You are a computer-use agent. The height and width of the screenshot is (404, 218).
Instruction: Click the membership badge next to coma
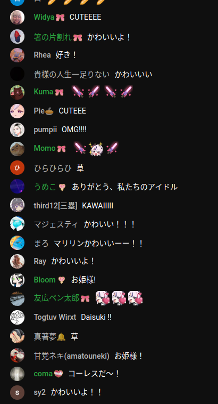pos(58,374)
